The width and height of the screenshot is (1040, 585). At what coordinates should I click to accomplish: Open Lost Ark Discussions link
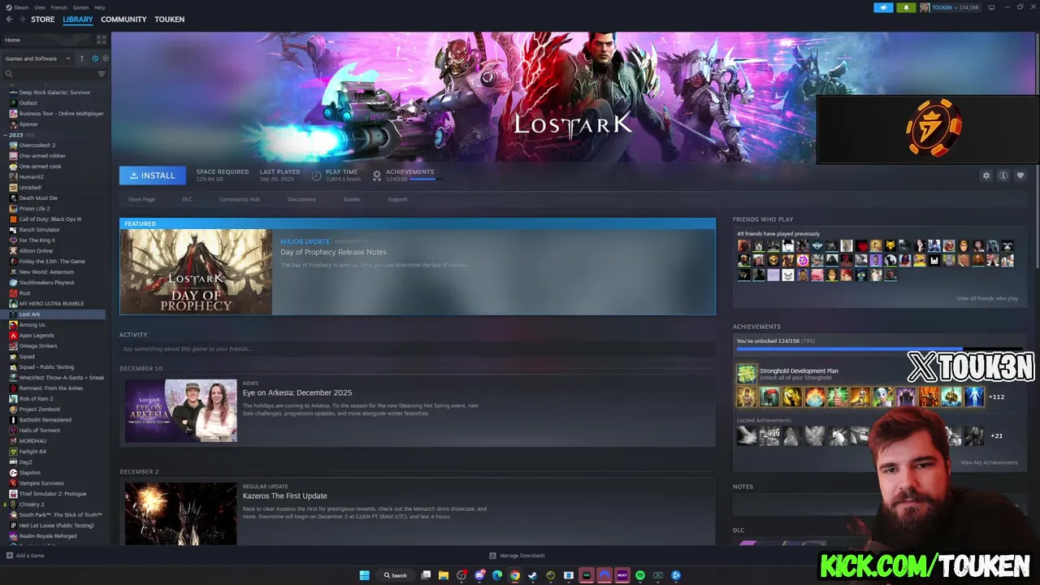pyautogui.click(x=301, y=199)
